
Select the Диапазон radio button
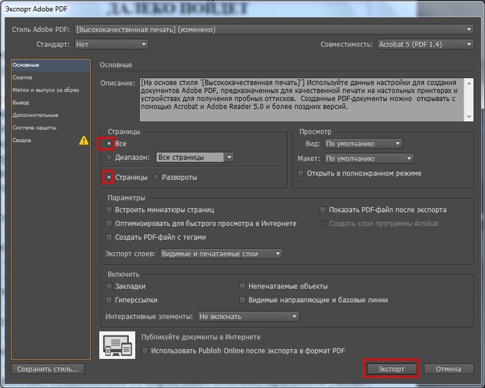click(108, 157)
